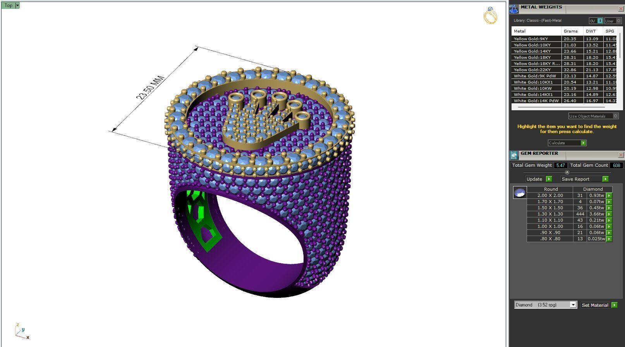Click the Library: Classic - (Fast)-Metal label
The image size is (625, 347).
point(537,21)
